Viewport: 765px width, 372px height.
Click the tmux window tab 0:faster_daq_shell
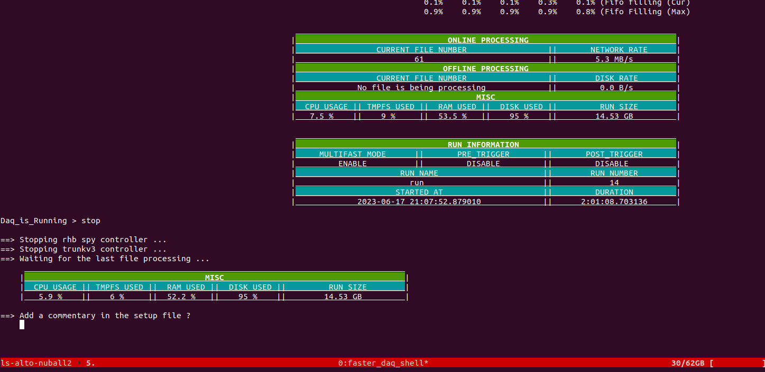(x=384, y=363)
